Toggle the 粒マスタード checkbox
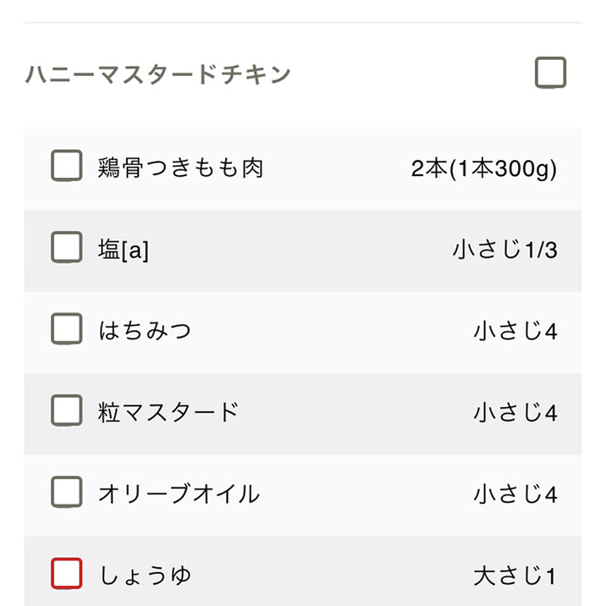The width and height of the screenshot is (606, 606). [67, 410]
